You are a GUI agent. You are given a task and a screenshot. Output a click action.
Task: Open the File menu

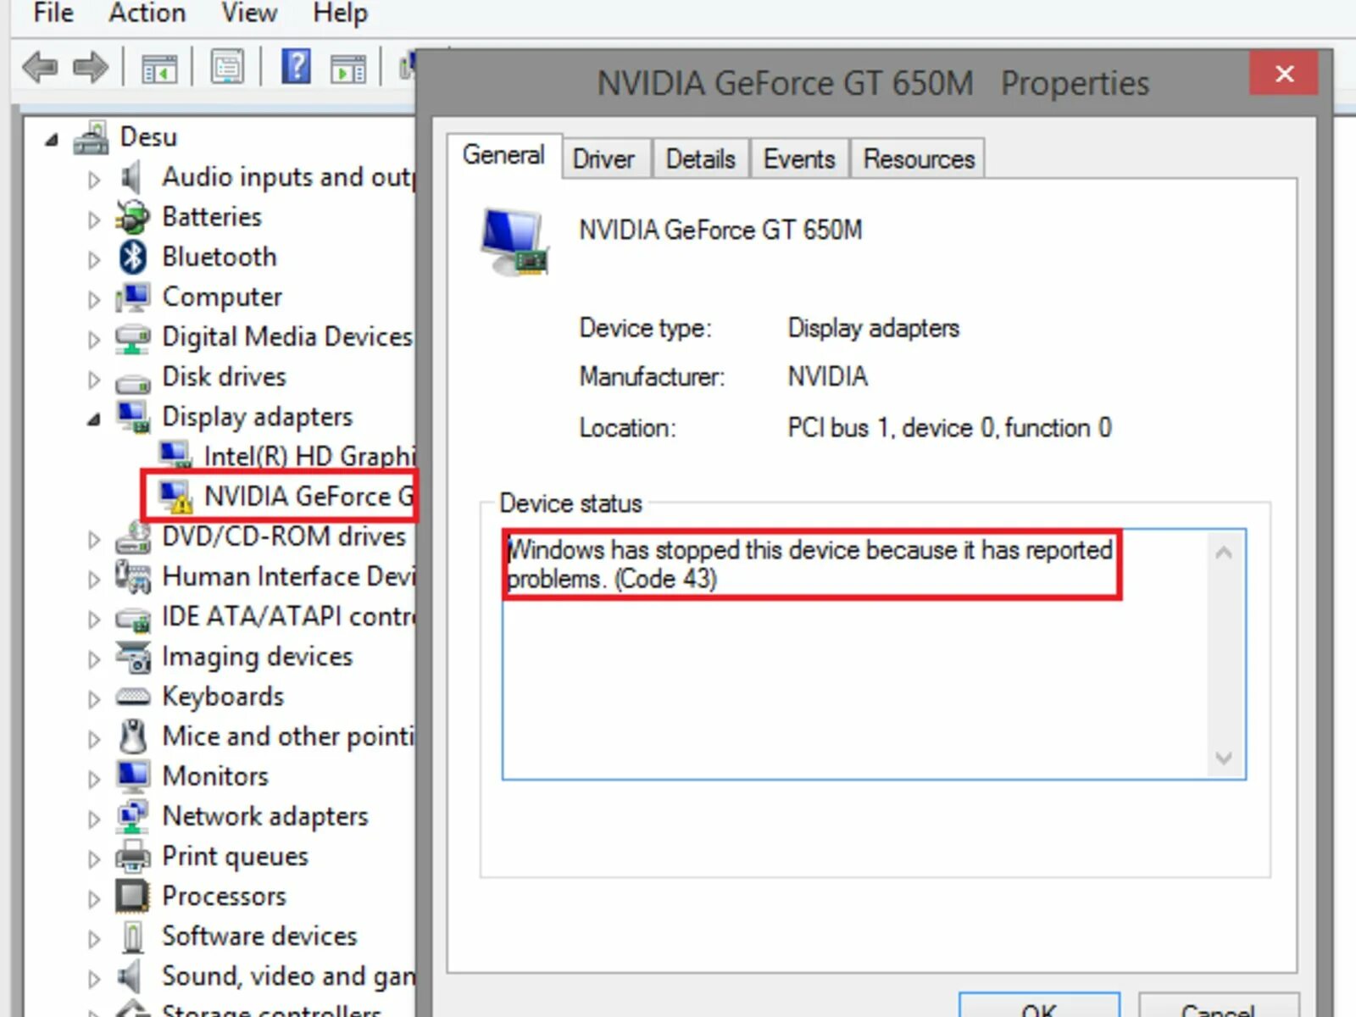53,13
